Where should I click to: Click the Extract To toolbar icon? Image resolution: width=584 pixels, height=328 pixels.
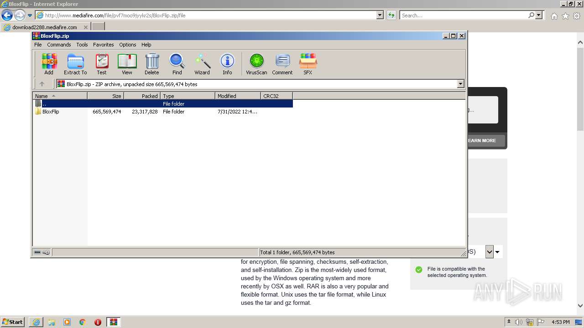point(75,64)
